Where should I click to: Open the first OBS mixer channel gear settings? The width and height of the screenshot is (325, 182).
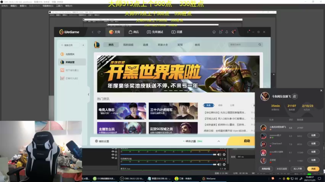click(x=224, y=154)
